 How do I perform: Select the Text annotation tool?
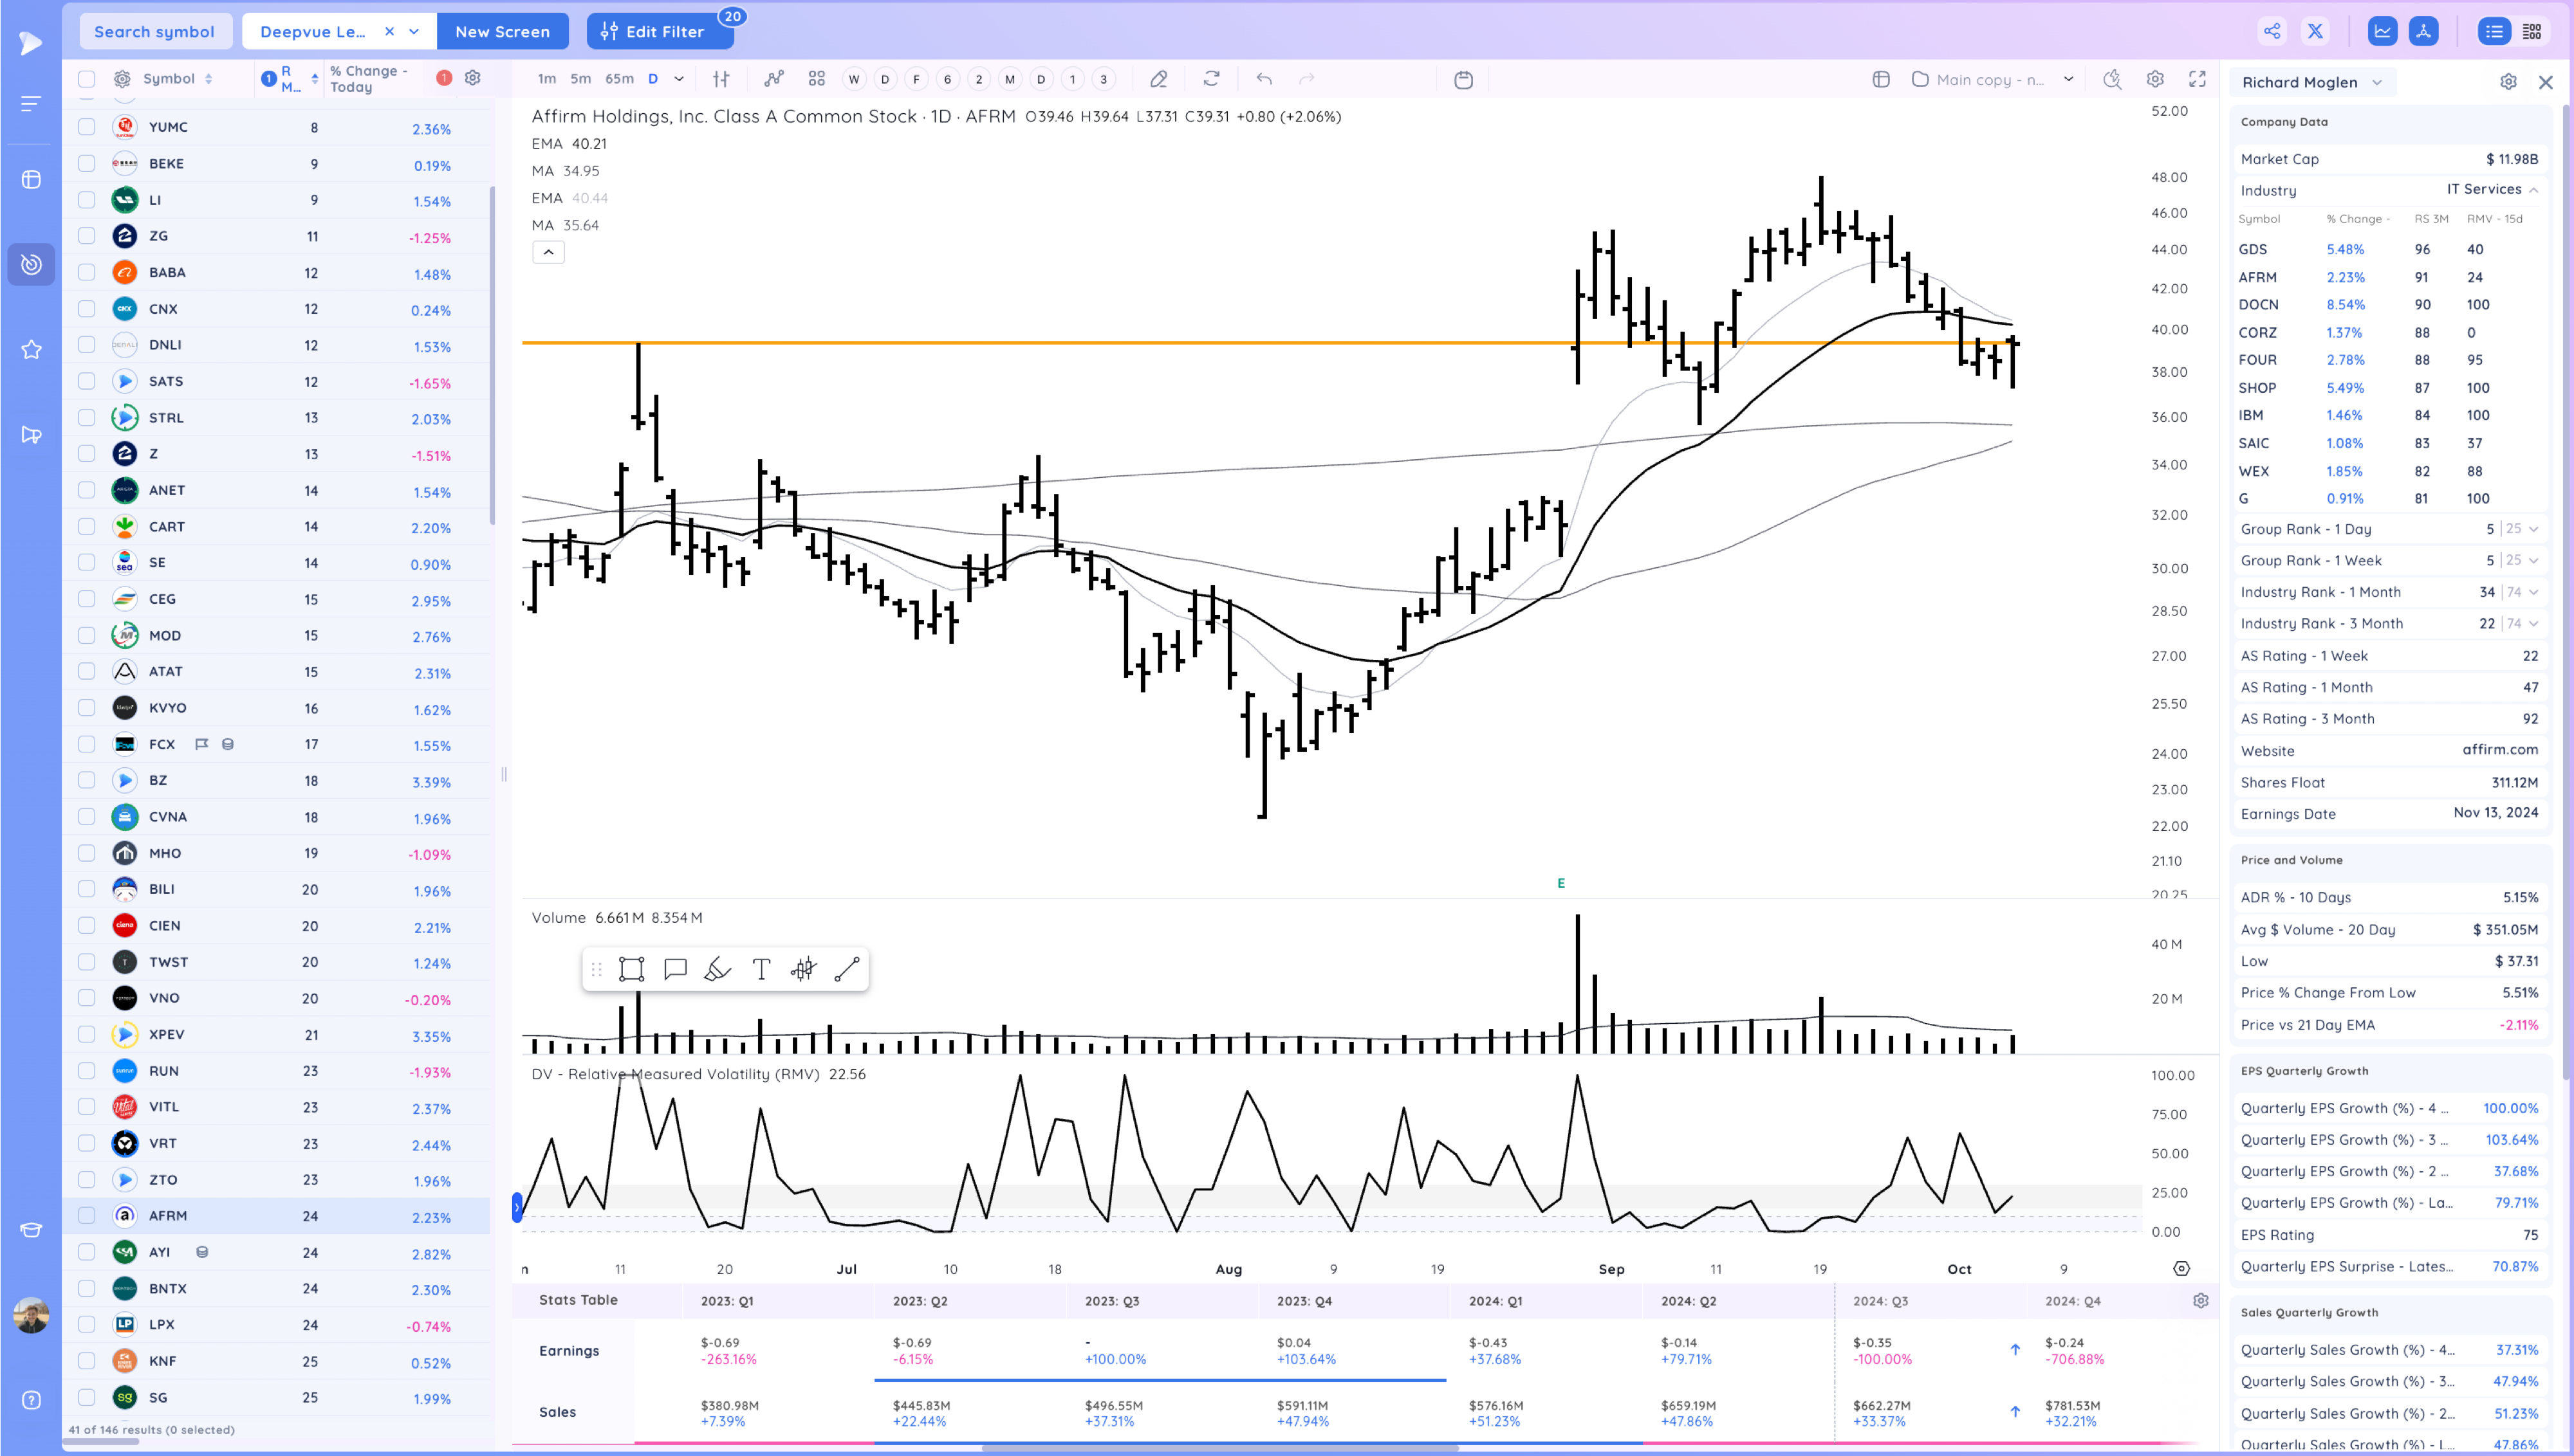tap(761, 968)
